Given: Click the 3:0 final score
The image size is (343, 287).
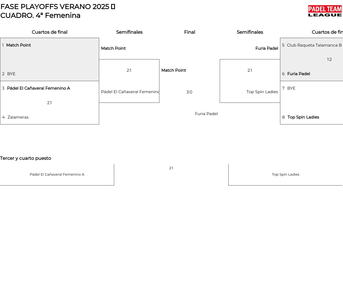Looking at the screenshot, I should click(x=189, y=92).
